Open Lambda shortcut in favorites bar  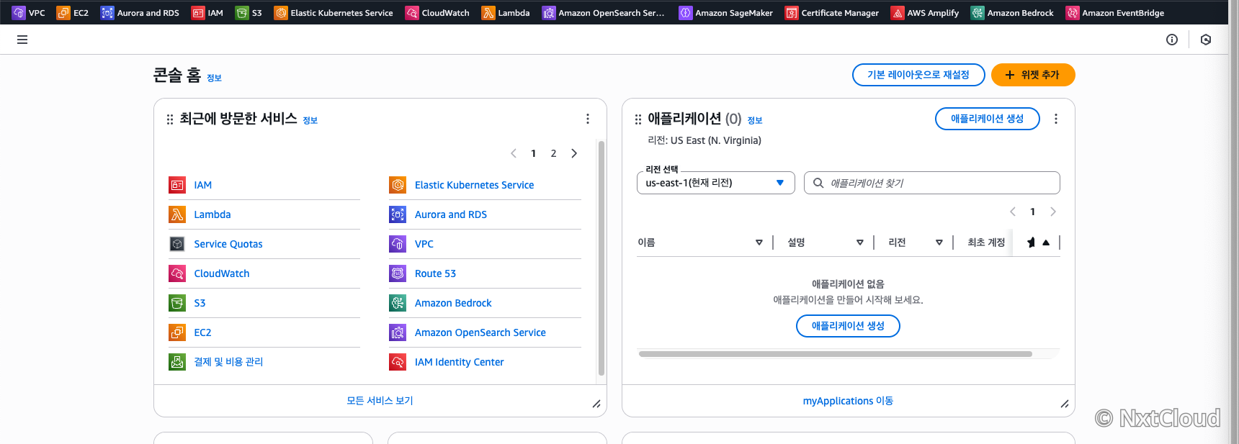point(506,13)
